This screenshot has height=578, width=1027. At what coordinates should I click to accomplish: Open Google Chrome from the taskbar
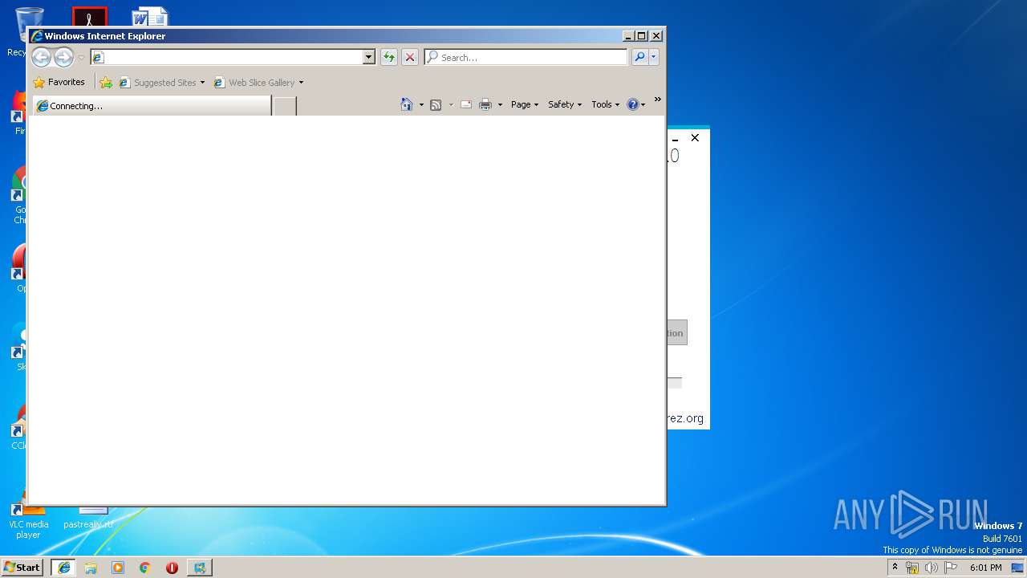tap(145, 567)
